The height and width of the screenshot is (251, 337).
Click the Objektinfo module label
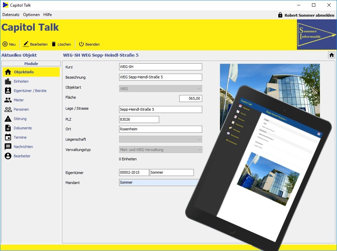point(24,72)
